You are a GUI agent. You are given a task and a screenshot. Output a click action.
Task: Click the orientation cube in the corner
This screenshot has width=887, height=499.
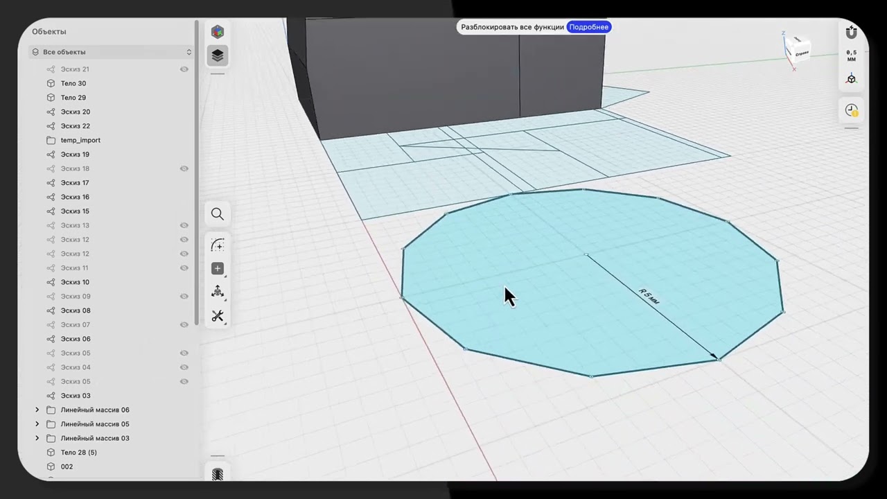pyautogui.click(x=798, y=51)
